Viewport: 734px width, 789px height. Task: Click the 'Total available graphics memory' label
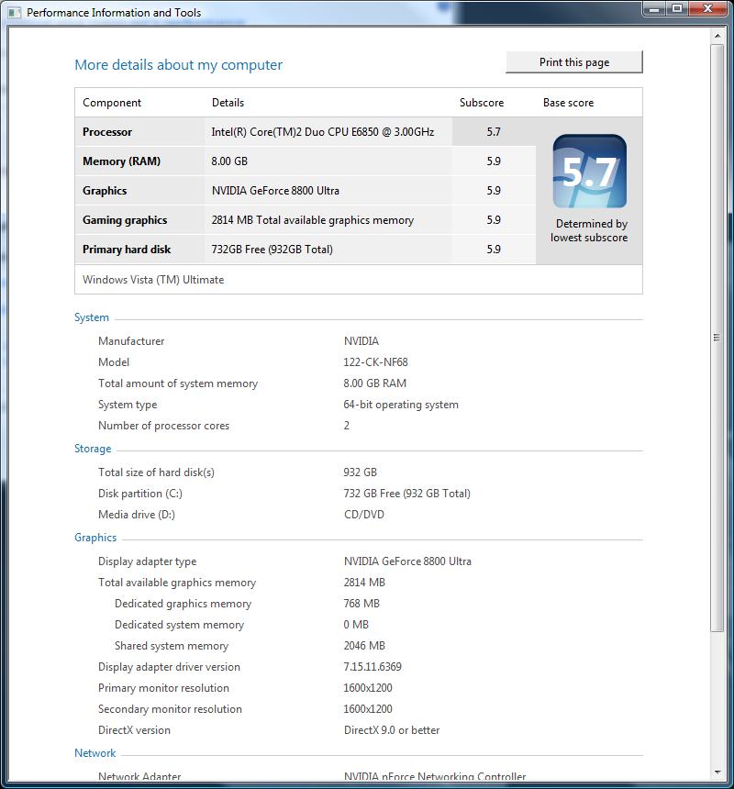pos(177,583)
